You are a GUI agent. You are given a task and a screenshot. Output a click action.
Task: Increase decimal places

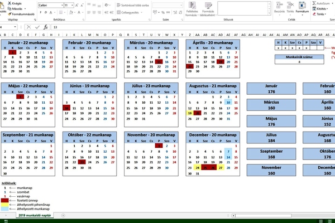[175, 12]
